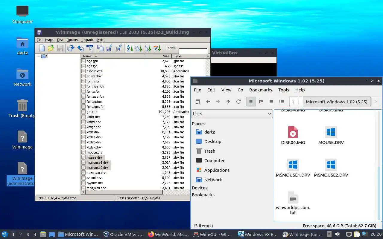
Task: Open WinImage Help menu
Action: click(101, 40)
